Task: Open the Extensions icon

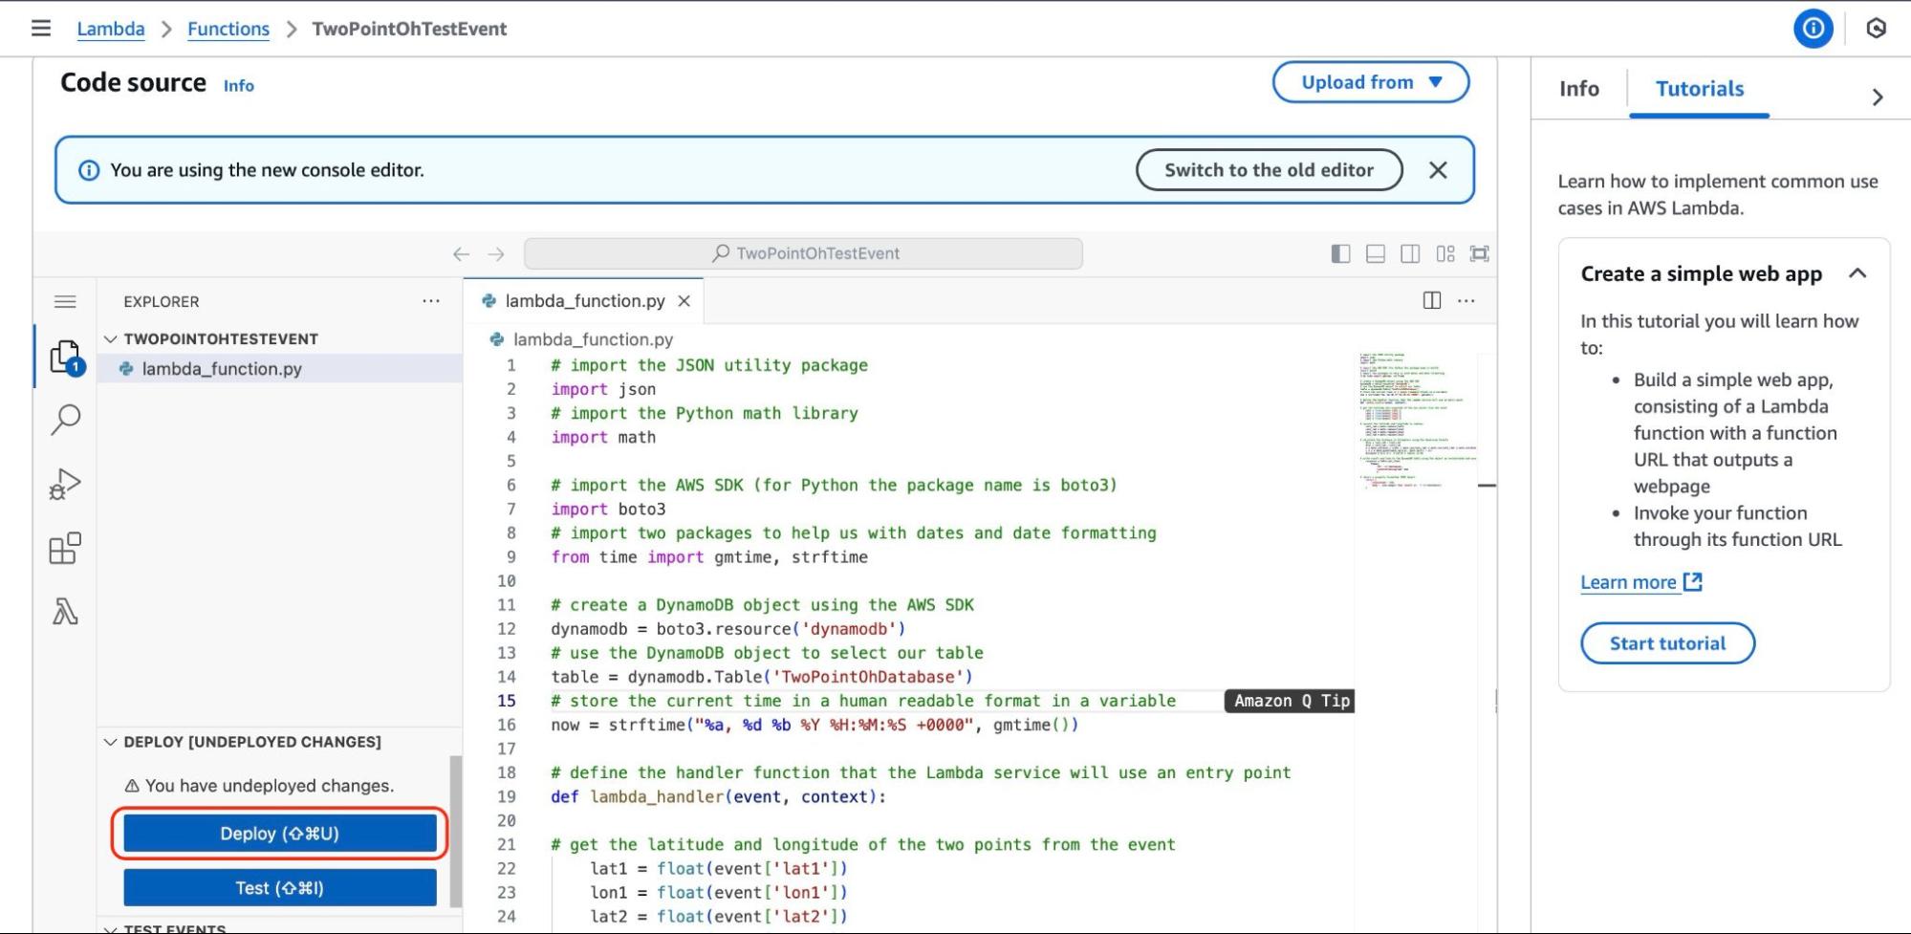Action: 65,548
